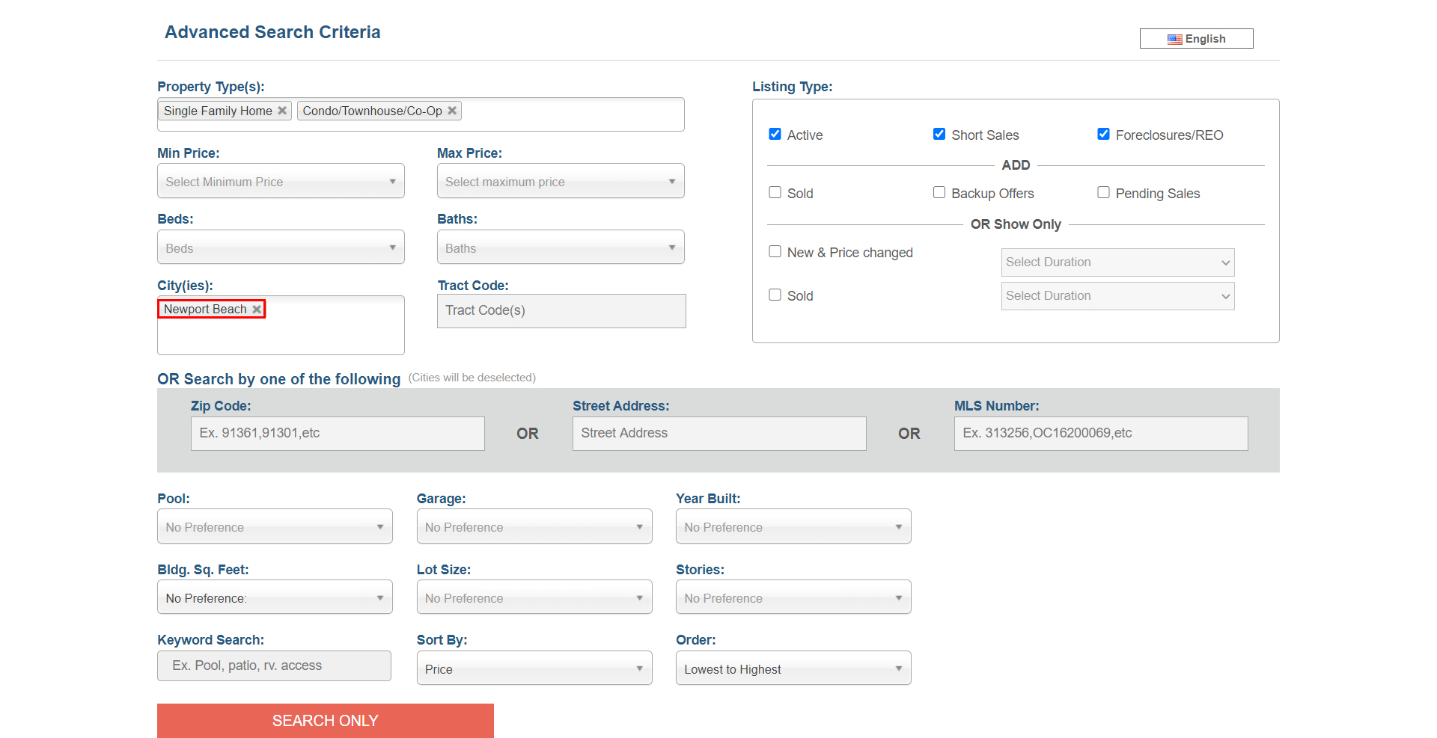Check the Backup Offers option
The width and height of the screenshot is (1437, 738).
[x=939, y=193]
